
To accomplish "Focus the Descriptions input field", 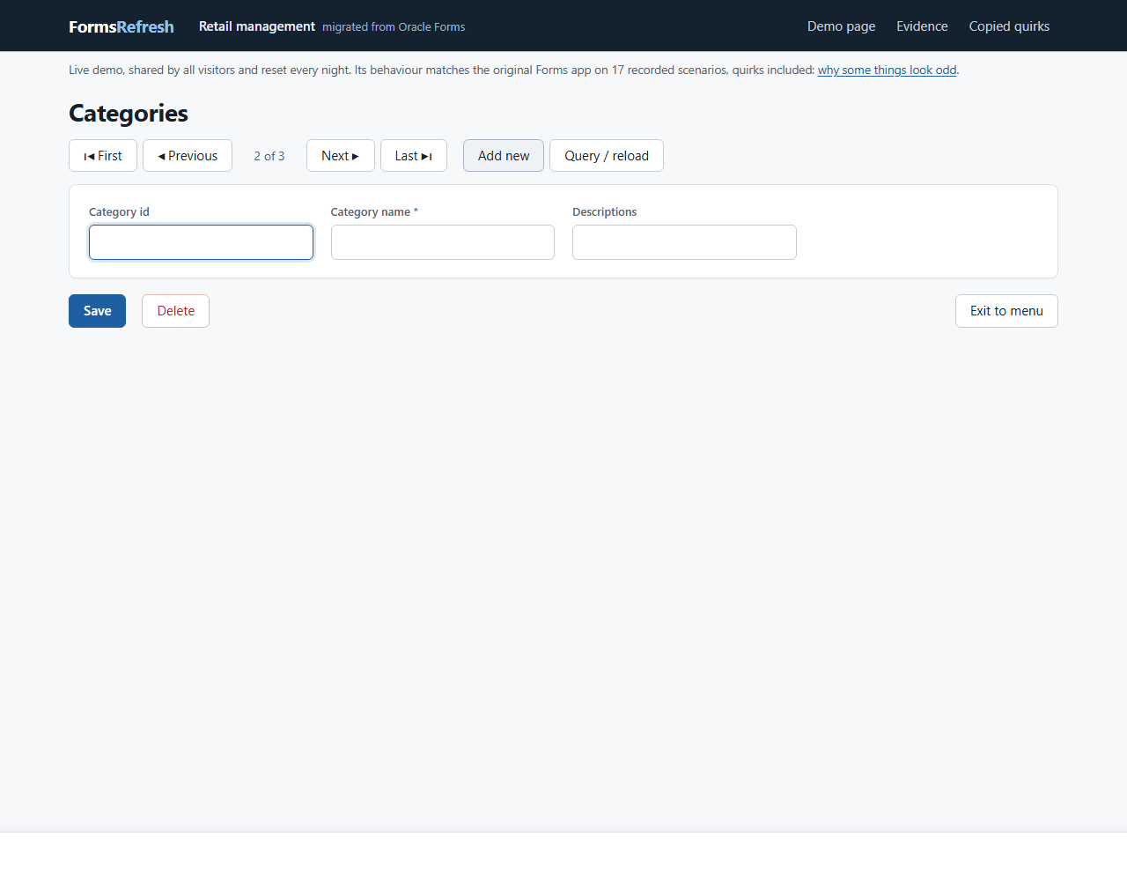I will click(684, 242).
